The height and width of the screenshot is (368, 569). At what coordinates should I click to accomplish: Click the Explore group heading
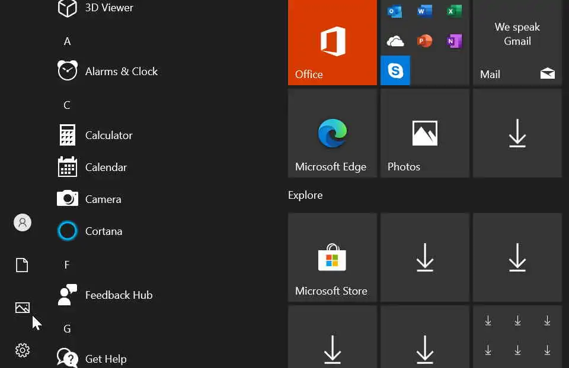tap(305, 195)
